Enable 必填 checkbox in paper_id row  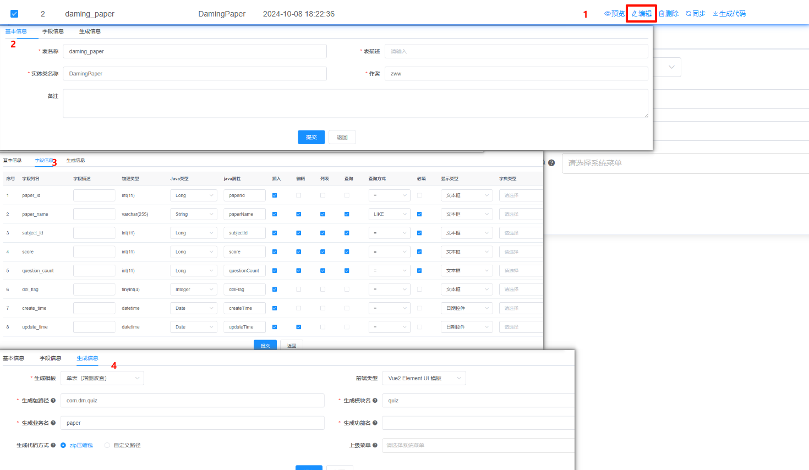pos(419,195)
